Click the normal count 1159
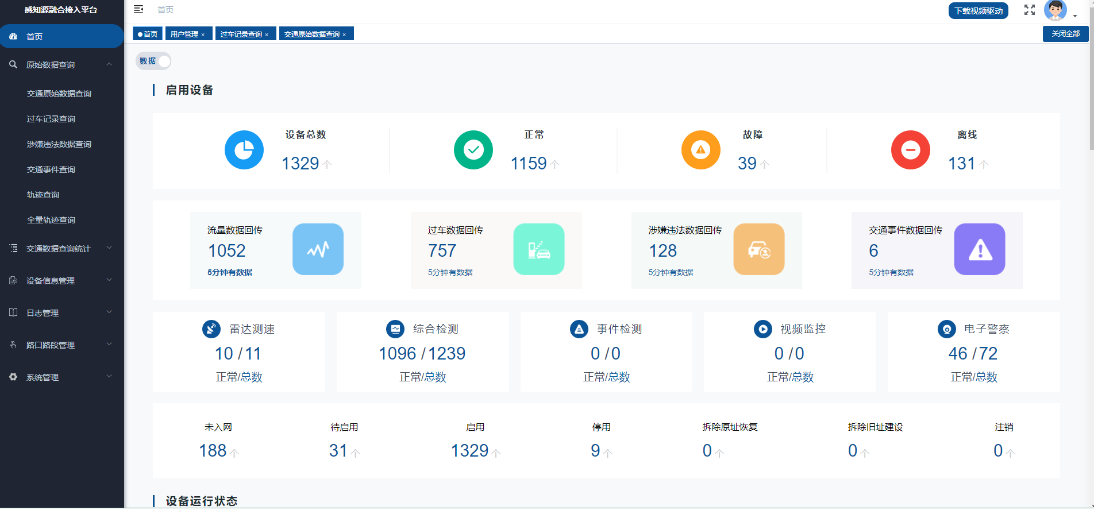The height and width of the screenshot is (510, 1094). (x=529, y=164)
